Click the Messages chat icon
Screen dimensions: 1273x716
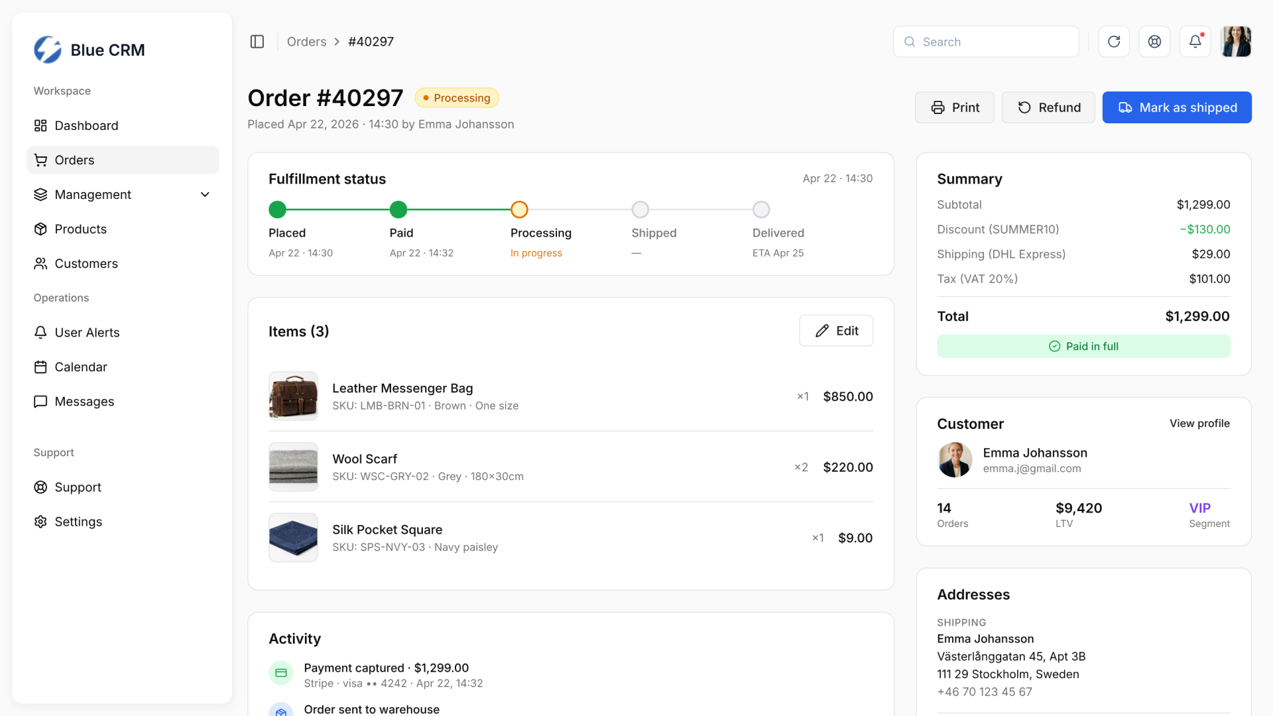[x=40, y=402]
